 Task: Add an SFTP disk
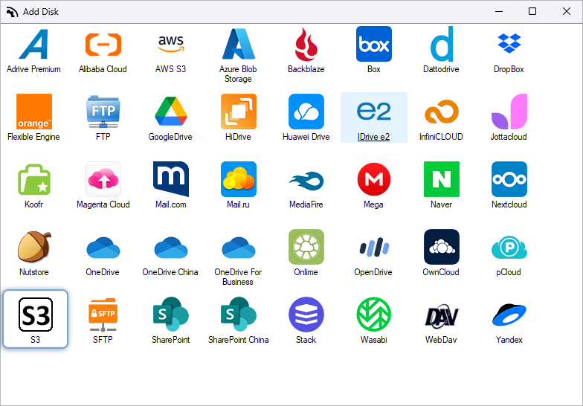pos(103,315)
